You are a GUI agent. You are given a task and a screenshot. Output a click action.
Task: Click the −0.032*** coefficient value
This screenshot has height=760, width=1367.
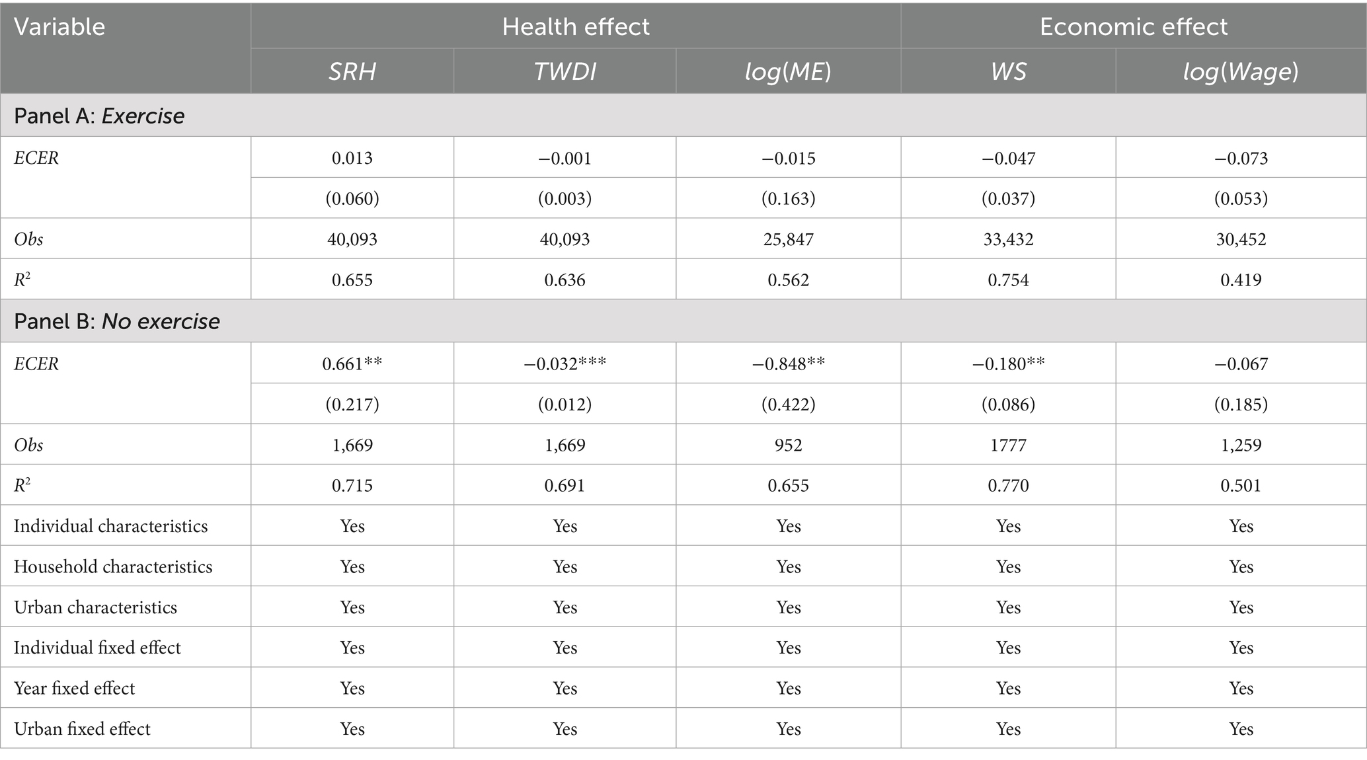pos(565,363)
